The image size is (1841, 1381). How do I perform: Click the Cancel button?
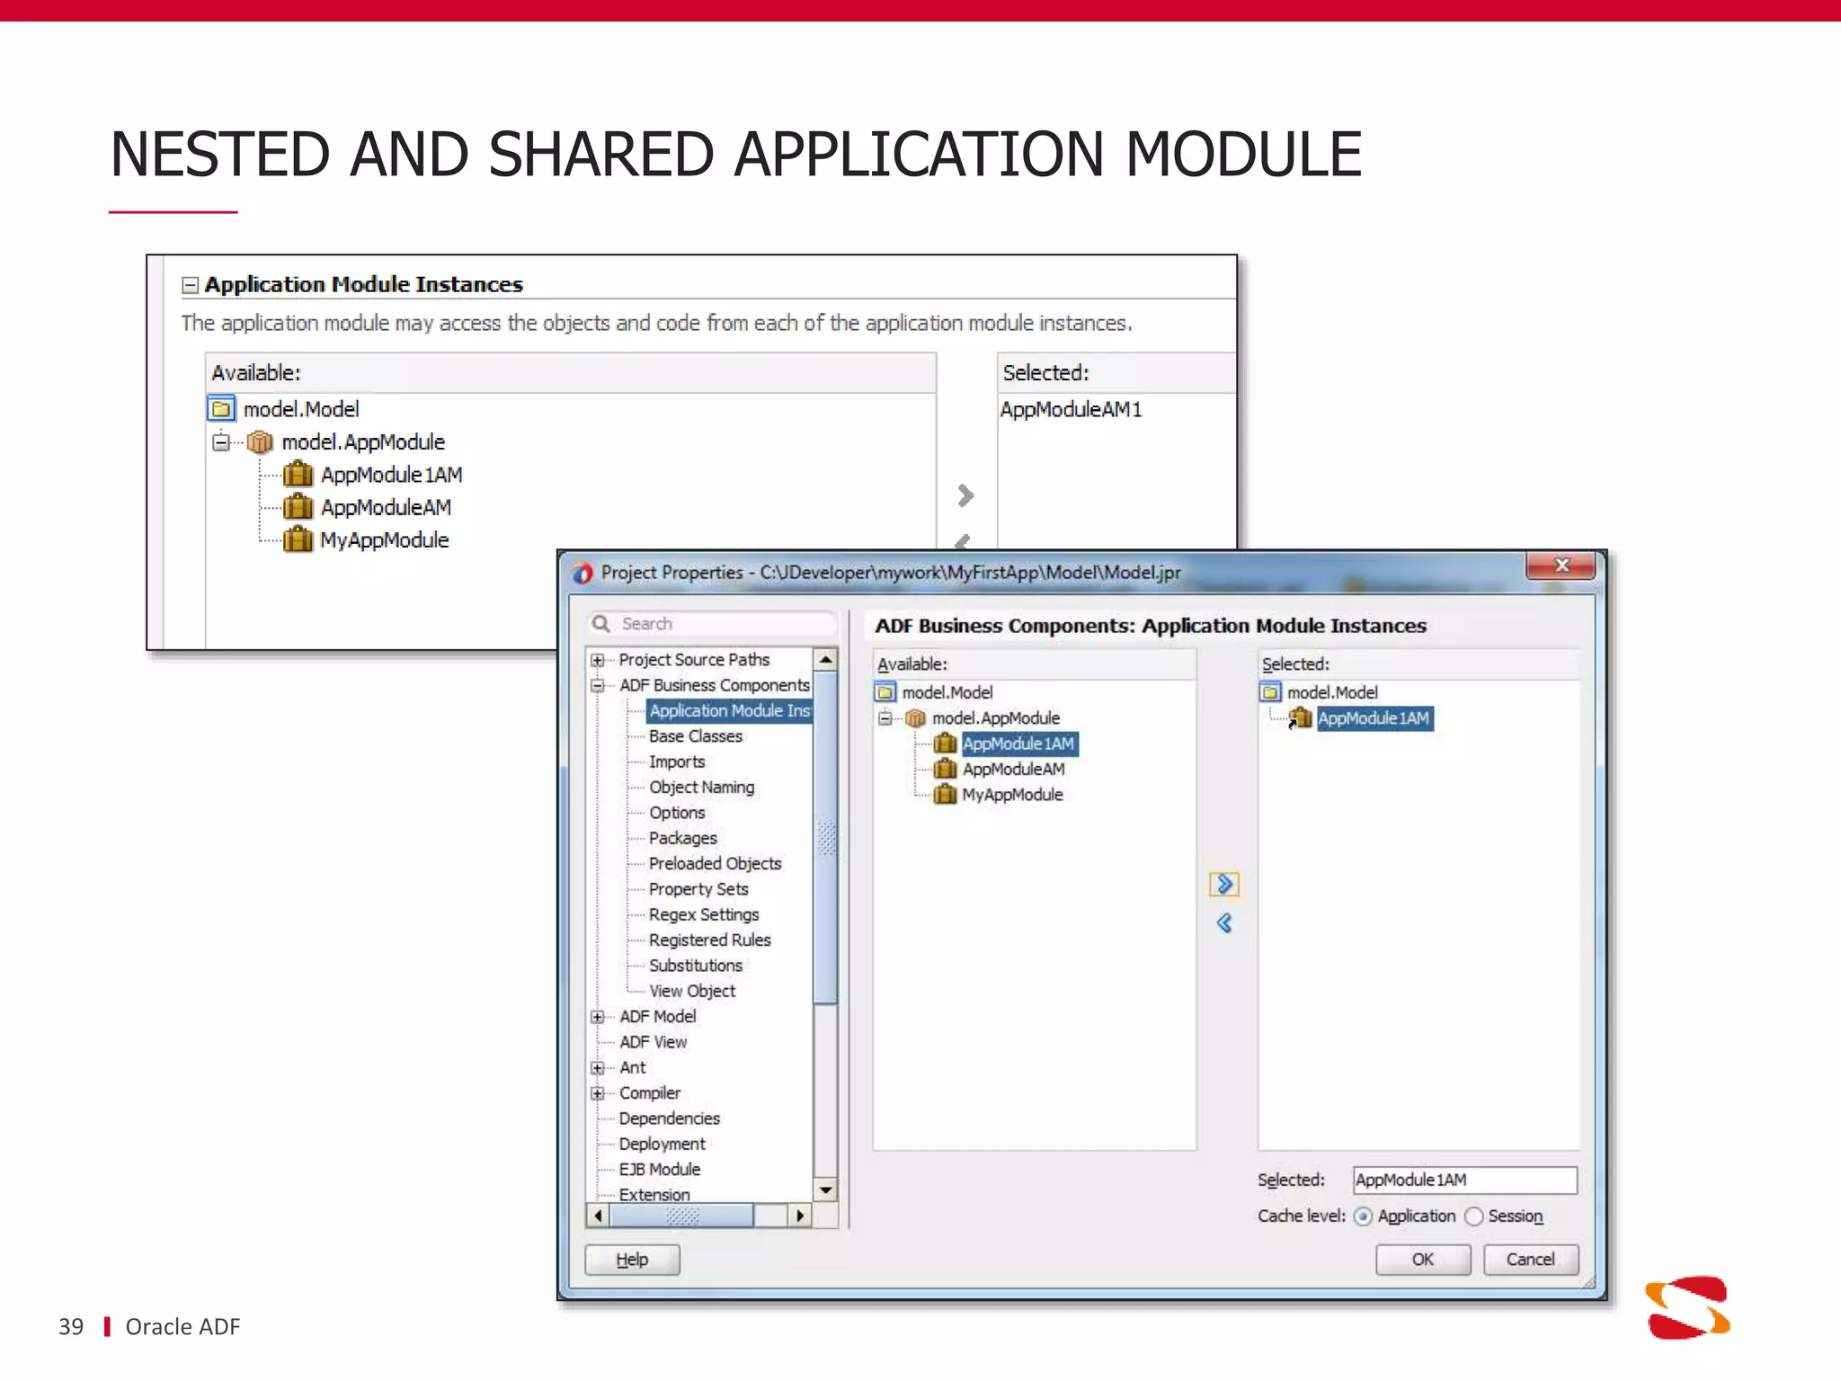tap(1531, 1260)
